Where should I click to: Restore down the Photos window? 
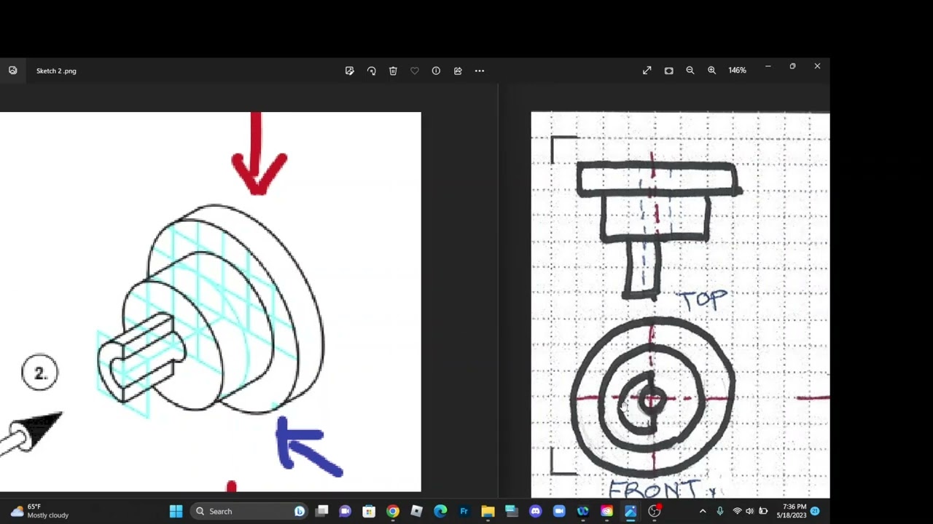tap(792, 66)
